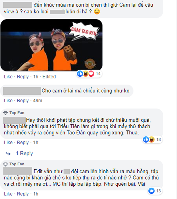Reply to the comment about Triều Tiên
Screen dimensions: 177x199
coord(23,142)
